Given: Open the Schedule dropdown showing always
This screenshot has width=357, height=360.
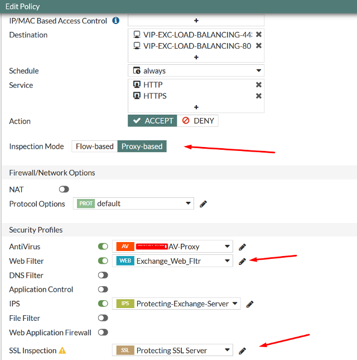Looking at the screenshot, I should 196,70.
